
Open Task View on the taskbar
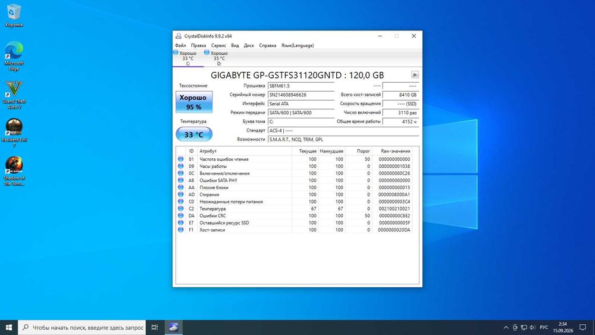(155, 327)
